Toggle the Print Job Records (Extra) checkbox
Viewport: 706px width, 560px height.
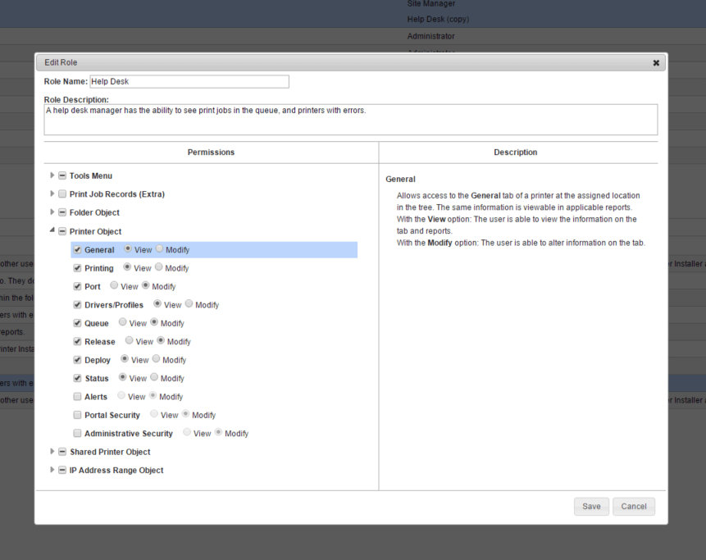pyautogui.click(x=62, y=194)
